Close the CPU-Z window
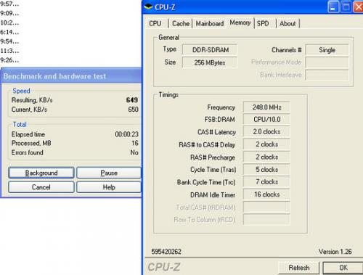This screenshot has height=275, width=363. (358, 7)
